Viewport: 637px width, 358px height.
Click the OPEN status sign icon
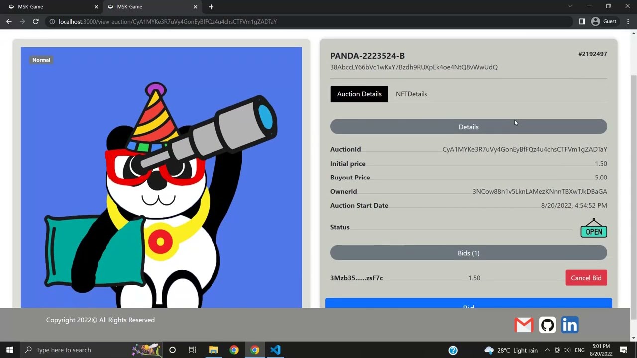coord(594,228)
